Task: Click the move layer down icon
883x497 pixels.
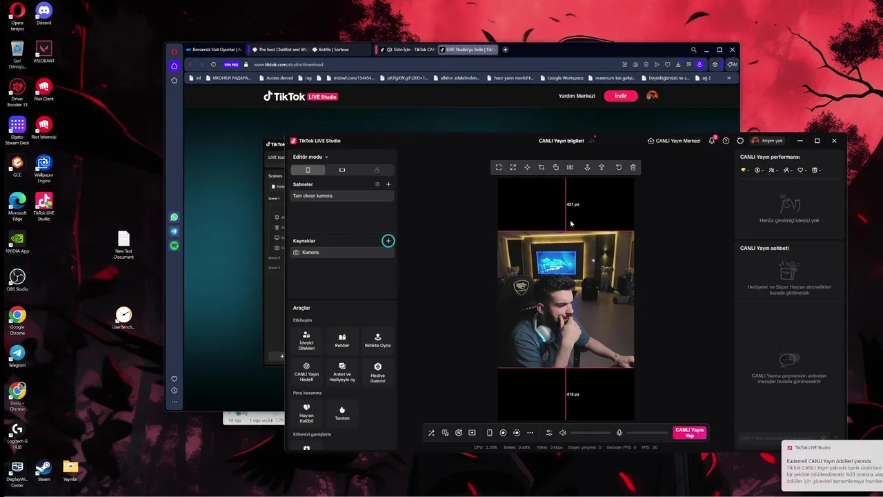Action: 602,167
